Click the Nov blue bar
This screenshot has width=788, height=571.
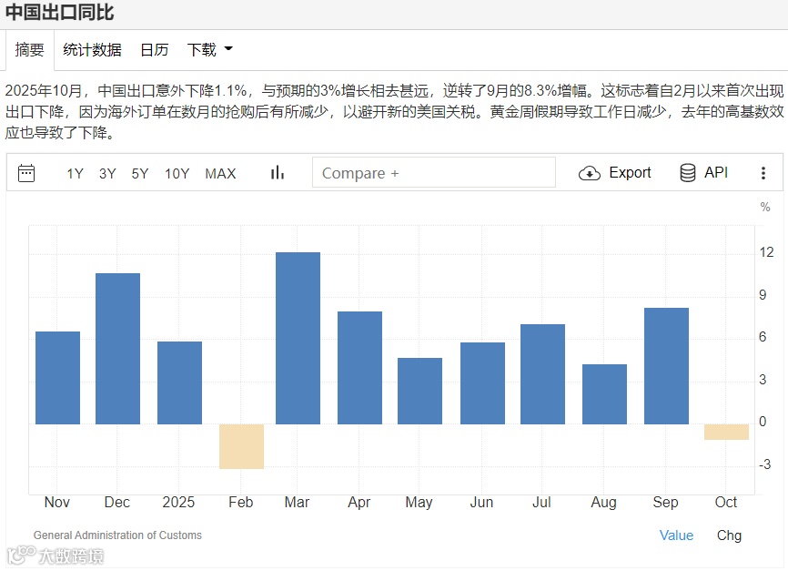click(x=58, y=378)
